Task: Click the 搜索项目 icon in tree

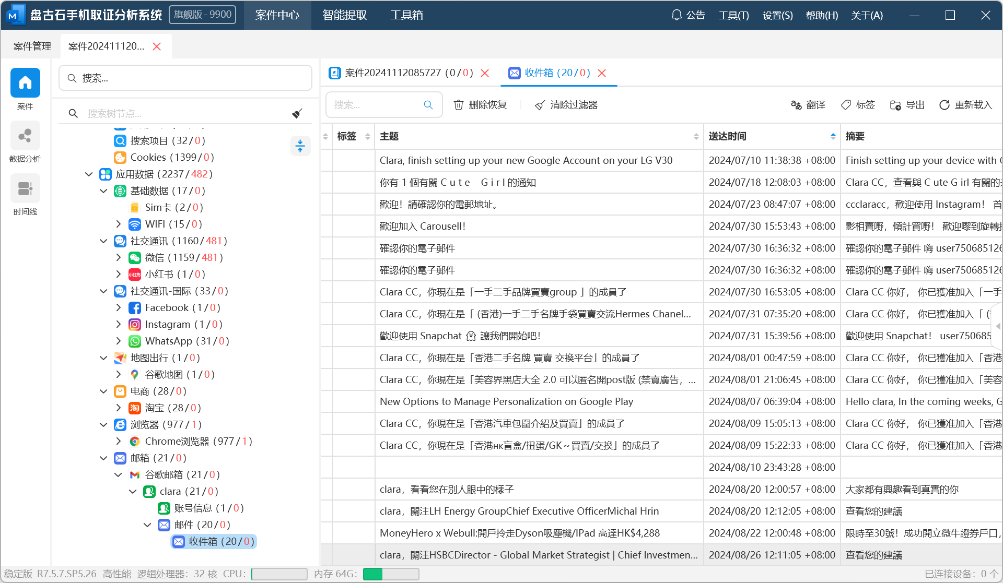Action: [x=120, y=140]
